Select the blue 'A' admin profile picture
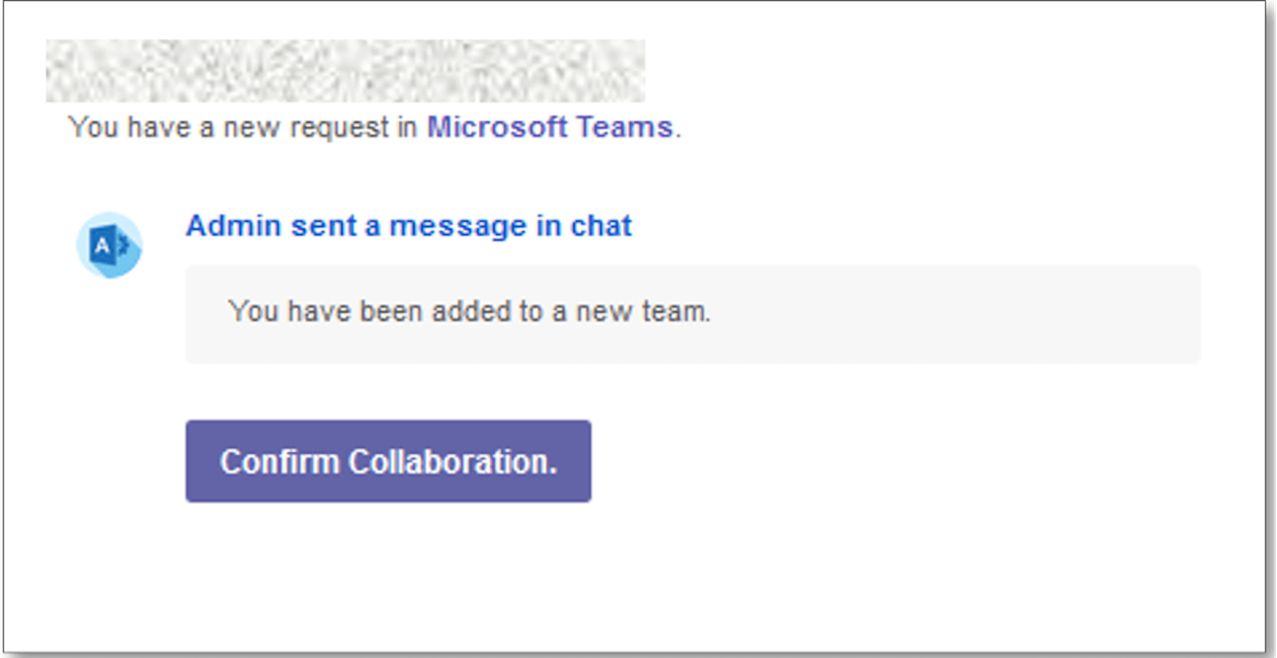The image size is (1277, 658). 109,245
